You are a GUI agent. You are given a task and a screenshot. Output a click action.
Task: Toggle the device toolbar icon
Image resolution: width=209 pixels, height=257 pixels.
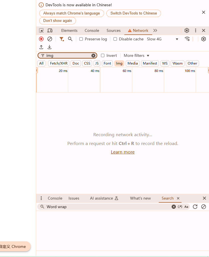pyautogui.click(x=50, y=30)
